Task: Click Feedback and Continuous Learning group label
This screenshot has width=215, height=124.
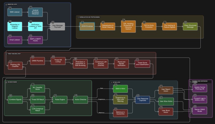Action: (200, 82)
